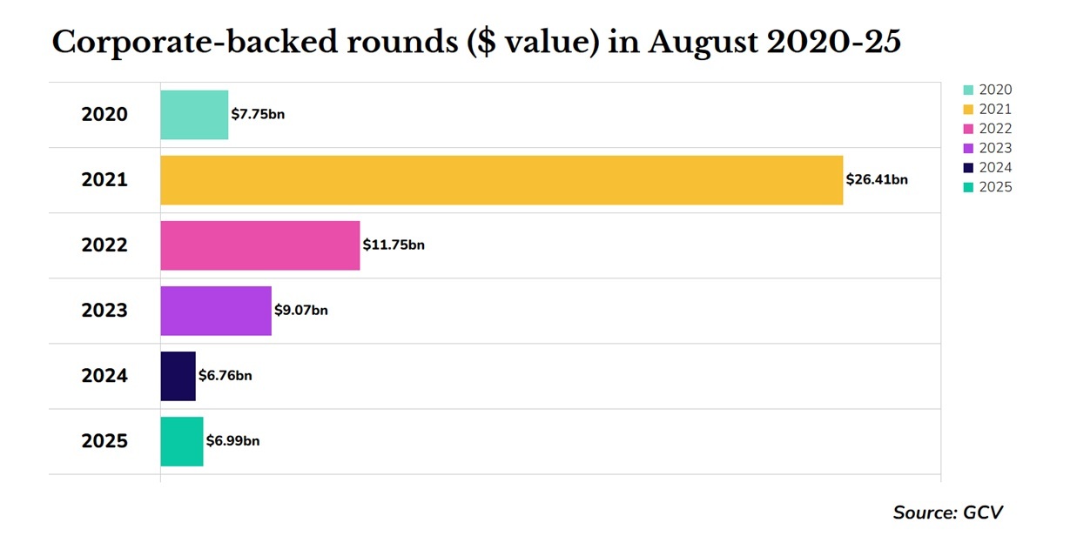Select the yellow 2021 bar
Image resolution: width=1077 pixels, height=536 pixels.
click(x=501, y=180)
